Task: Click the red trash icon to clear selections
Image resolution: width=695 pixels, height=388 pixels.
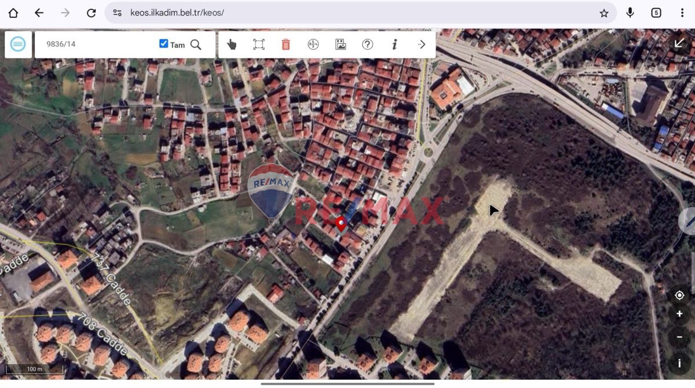Action: click(286, 44)
